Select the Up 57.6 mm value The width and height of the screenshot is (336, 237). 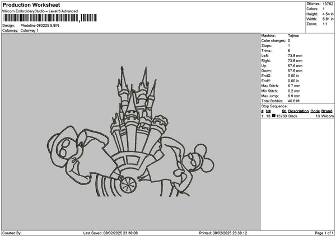[x=295, y=66]
